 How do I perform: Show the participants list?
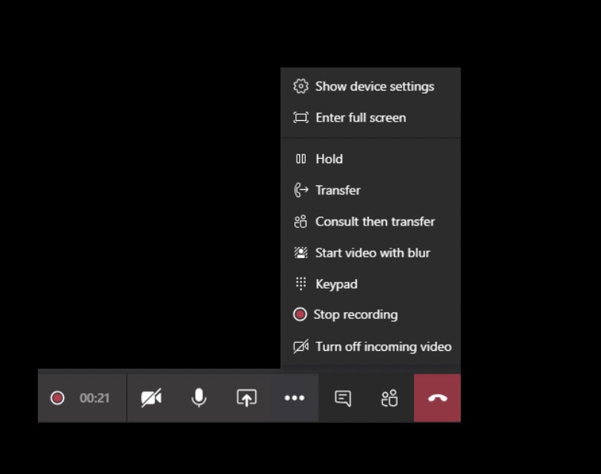(389, 398)
